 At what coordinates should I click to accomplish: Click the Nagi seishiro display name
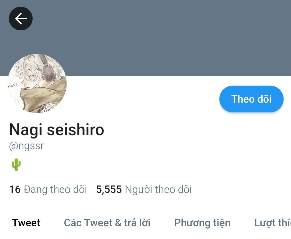[x=57, y=130]
